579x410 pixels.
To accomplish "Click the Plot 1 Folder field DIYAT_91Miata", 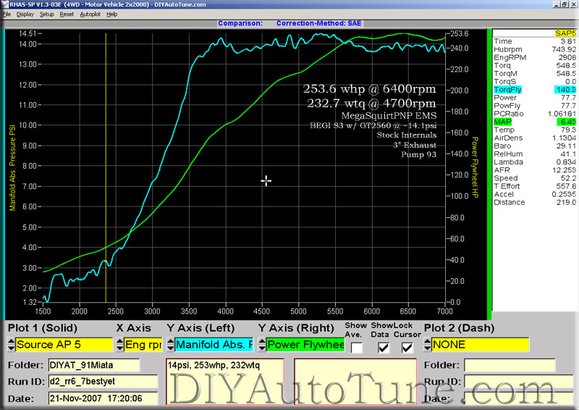I will (x=94, y=365).
